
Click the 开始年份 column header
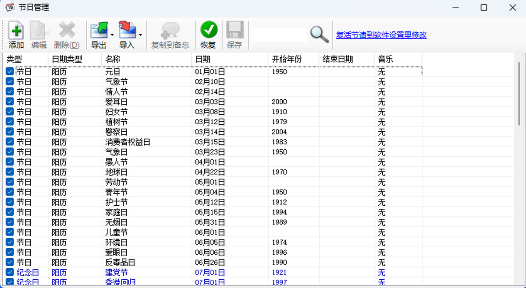tap(293, 59)
